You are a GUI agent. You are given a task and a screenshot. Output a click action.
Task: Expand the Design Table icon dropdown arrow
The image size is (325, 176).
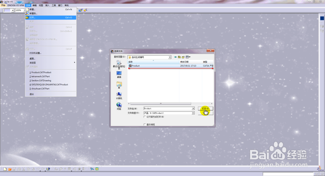(x=71, y=170)
